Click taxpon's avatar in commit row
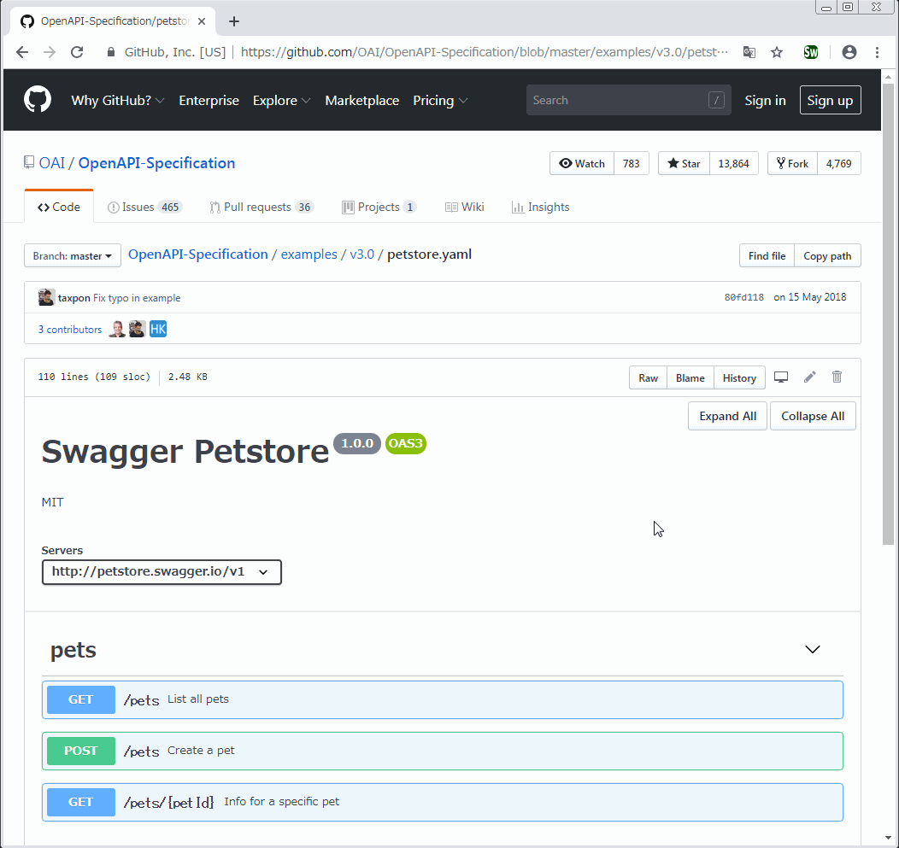Image resolution: width=899 pixels, height=848 pixels. (x=46, y=297)
